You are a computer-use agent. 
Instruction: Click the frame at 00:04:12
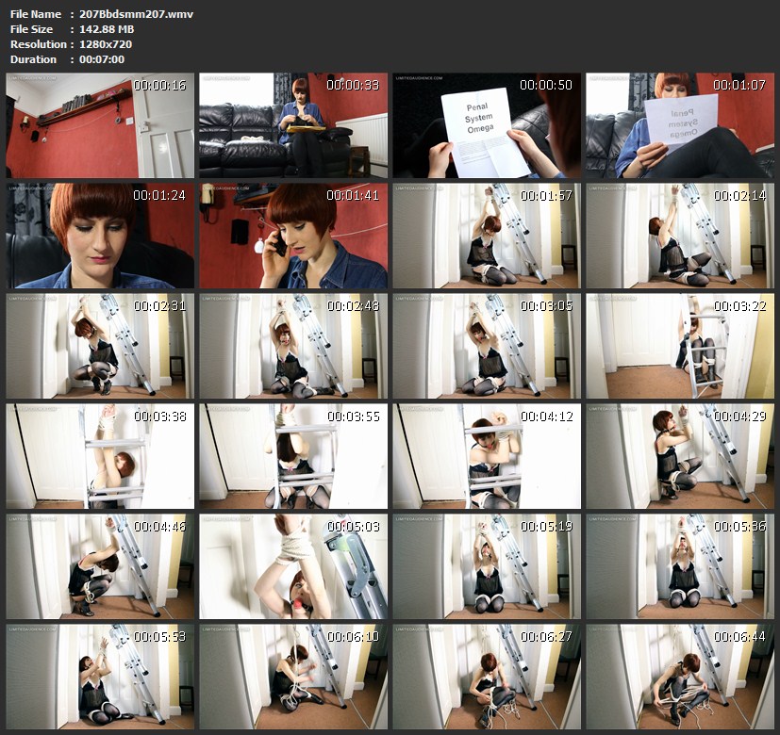pyautogui.click(x=487, y=456)
